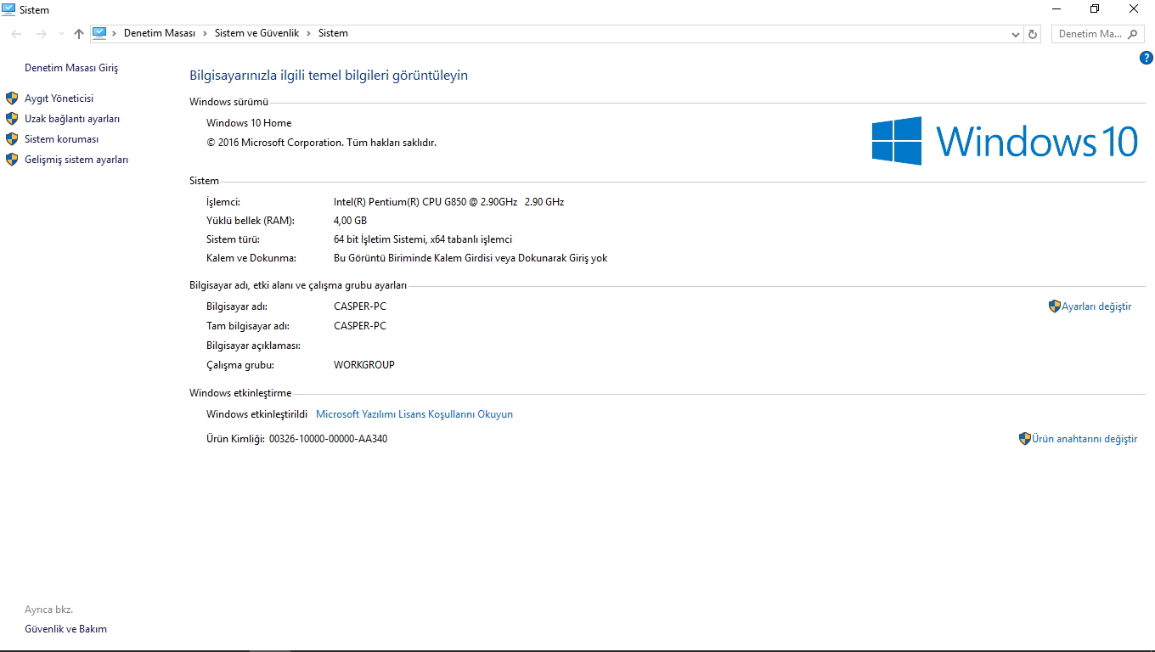
Task: Select the WORKGROUP value
Action: tap(364, 365)
